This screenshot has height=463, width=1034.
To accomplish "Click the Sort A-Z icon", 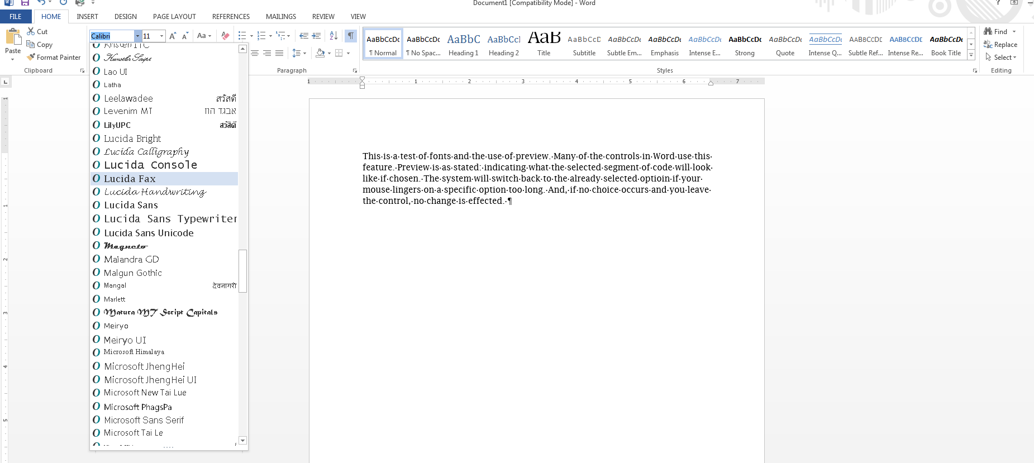I will tap(333, 36).
